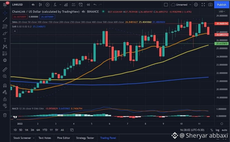
Task: Toggle percent scale mode
Action: coord(212,130)
